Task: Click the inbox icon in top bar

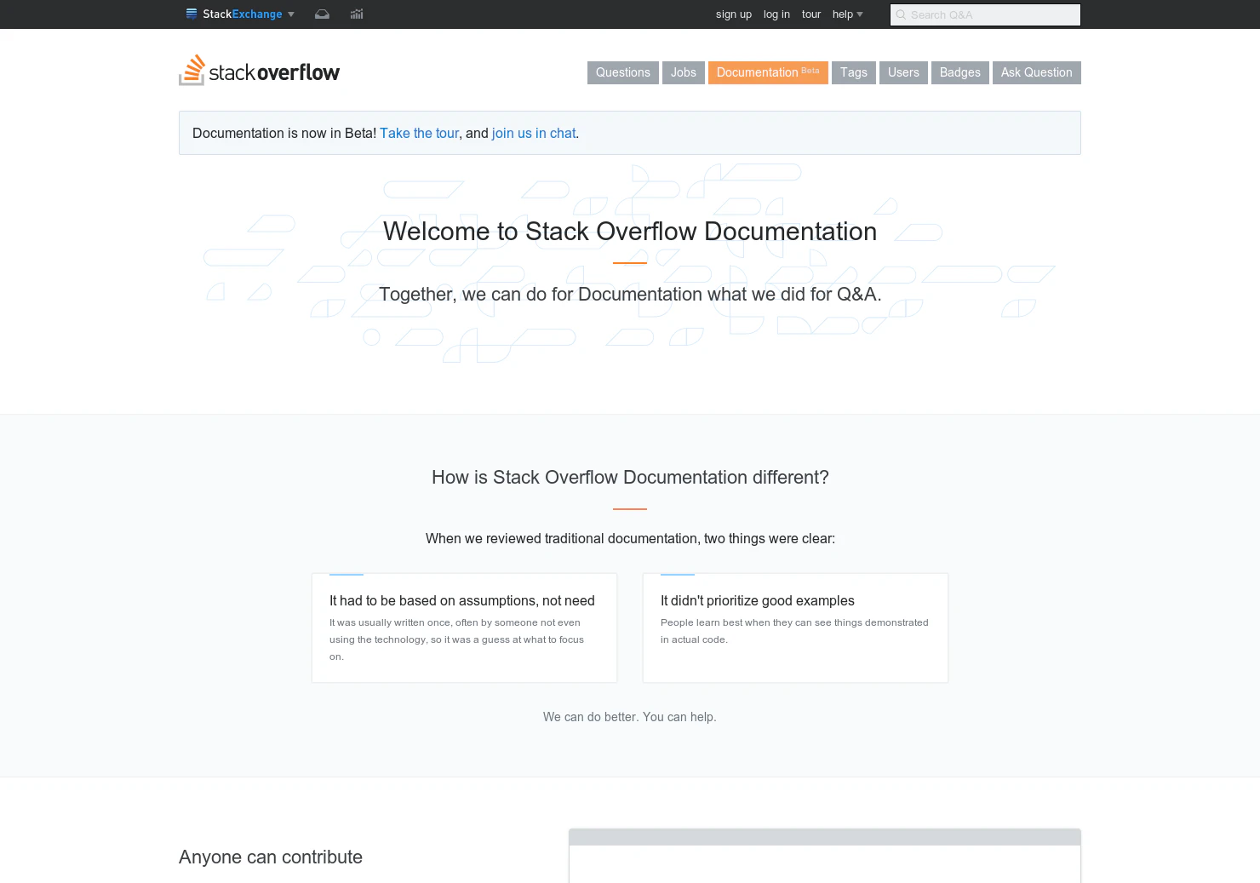Action: click(x=322, y=14)
